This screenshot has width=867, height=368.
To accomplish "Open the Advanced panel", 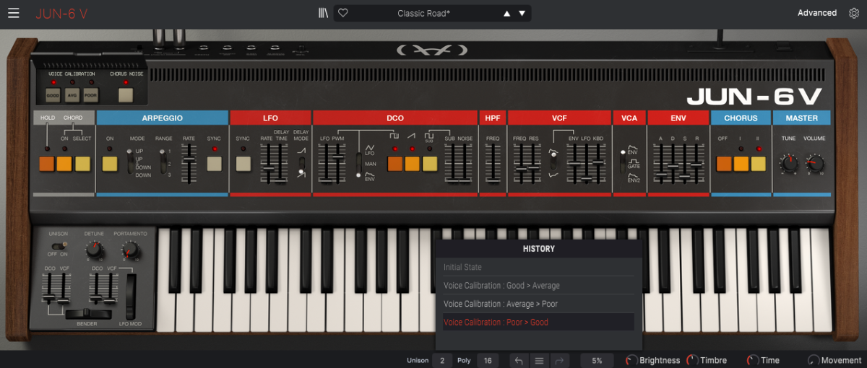I will click(x=817, y=13).
